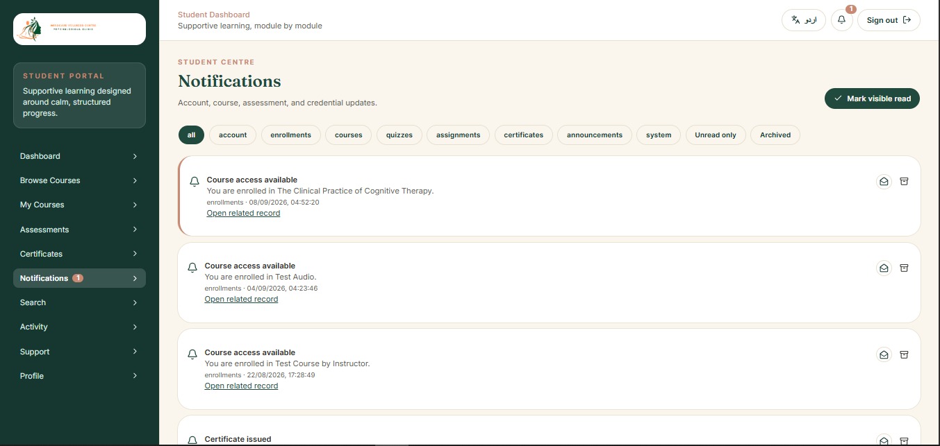Click the chevron next to Browse Courses
This screenshot has width=940, height=446.
coord(135,180)
